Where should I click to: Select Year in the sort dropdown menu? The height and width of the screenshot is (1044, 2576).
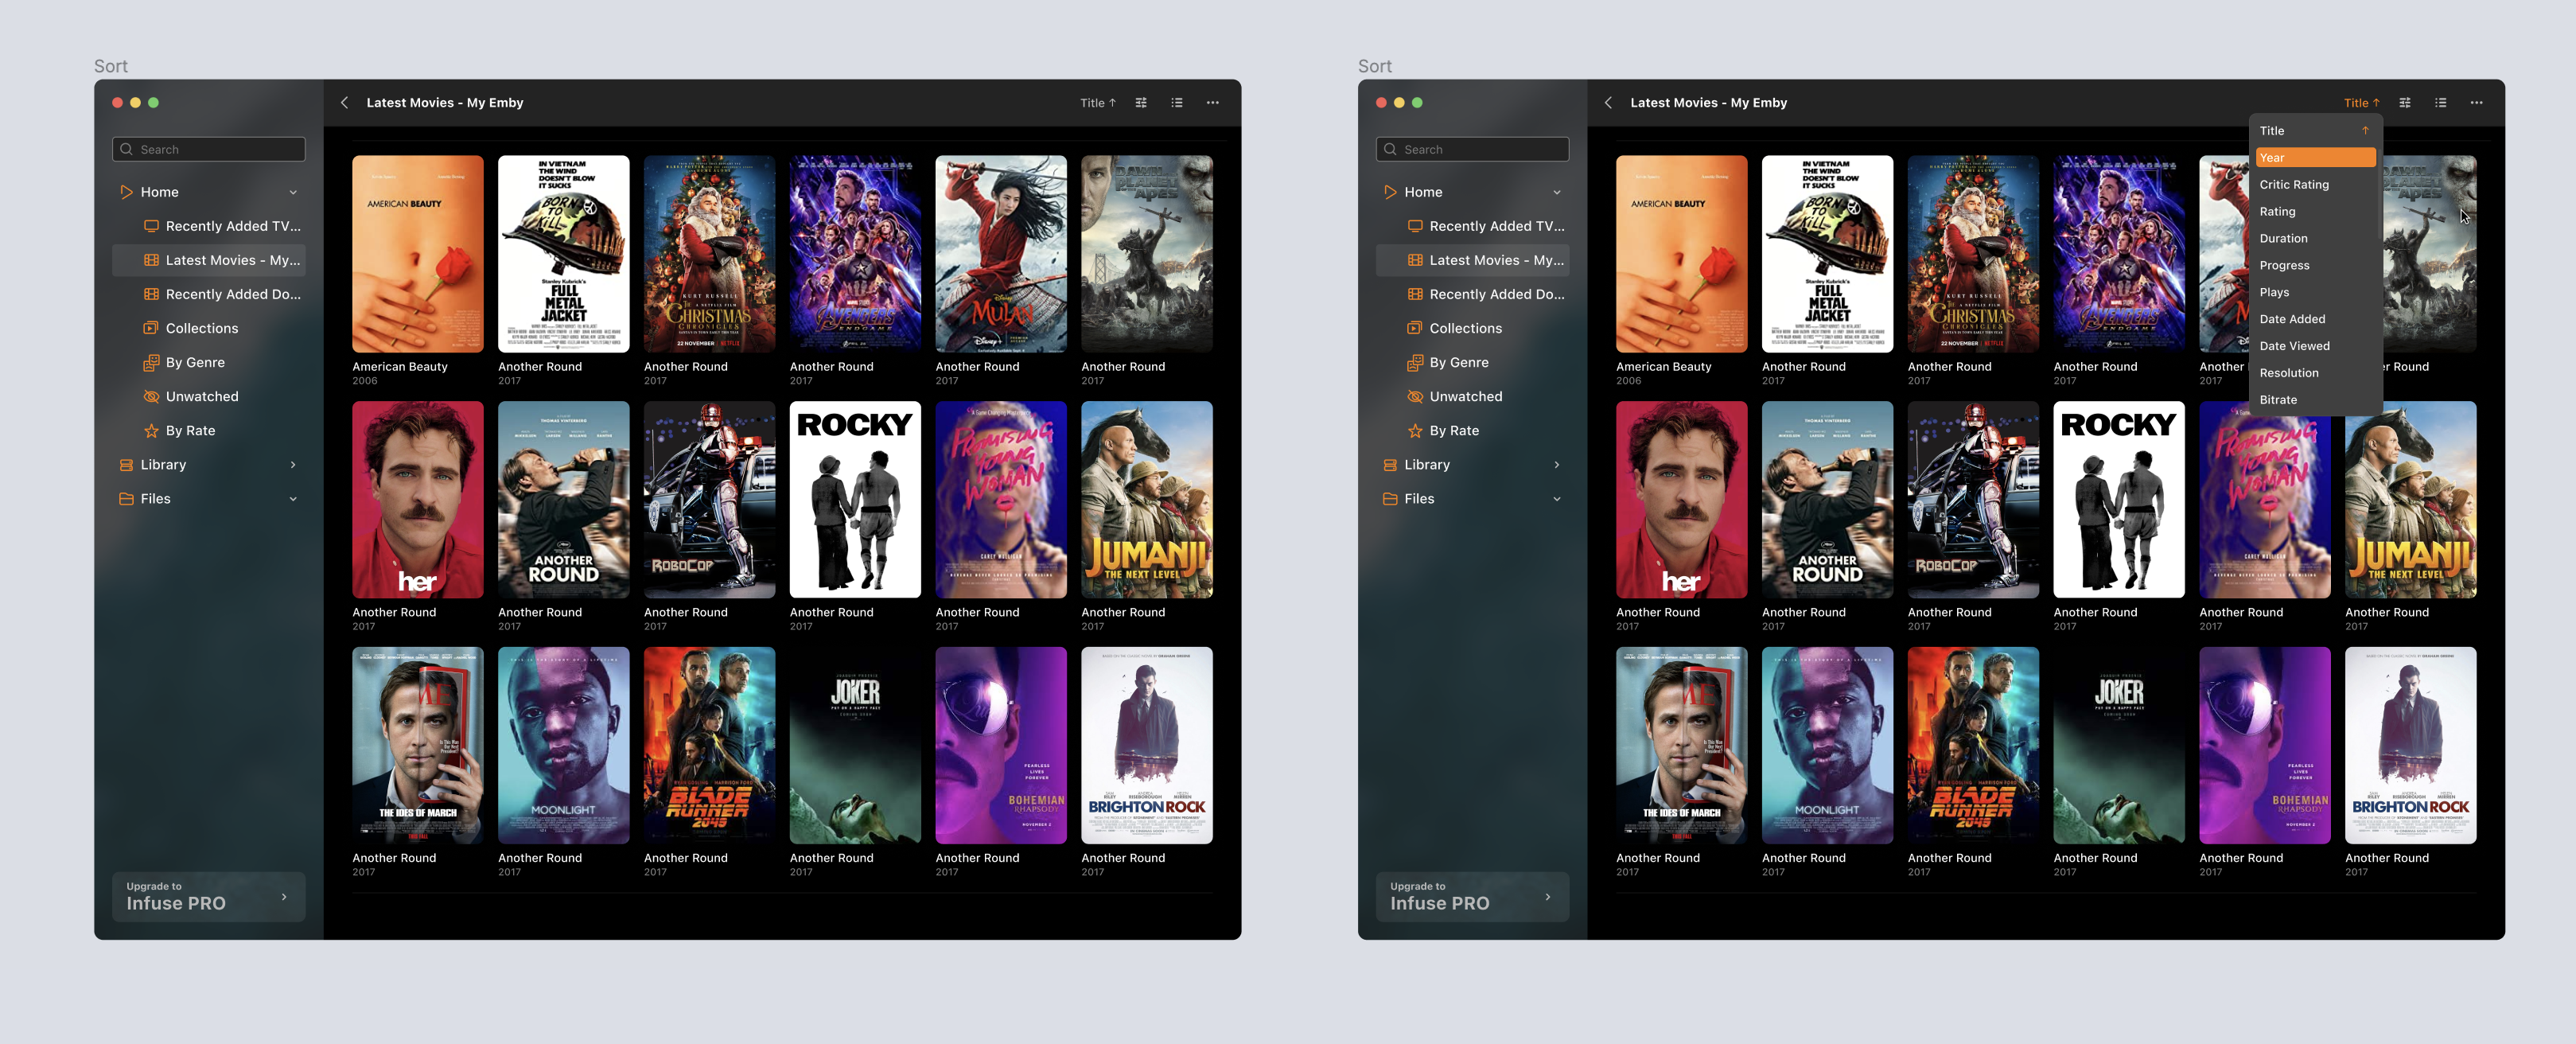point(2314,158)
